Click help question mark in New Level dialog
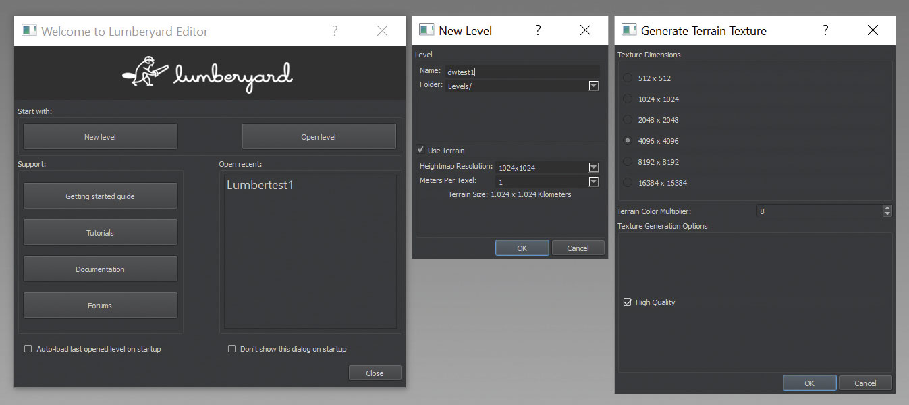 pyautogui.click(x=538, y=30)
